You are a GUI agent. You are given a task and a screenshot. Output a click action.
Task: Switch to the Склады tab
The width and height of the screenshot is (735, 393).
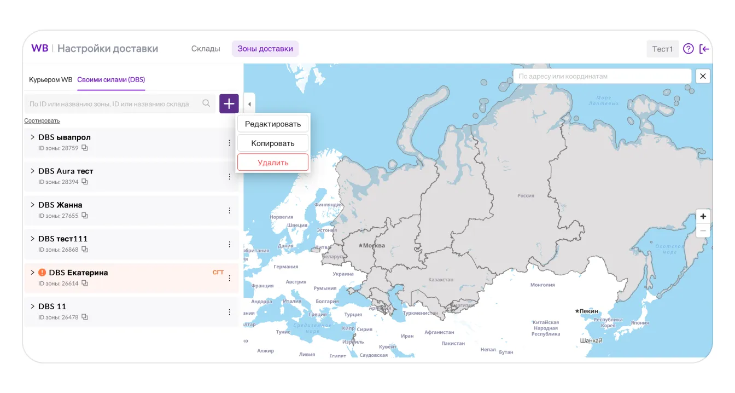[206, 49]
